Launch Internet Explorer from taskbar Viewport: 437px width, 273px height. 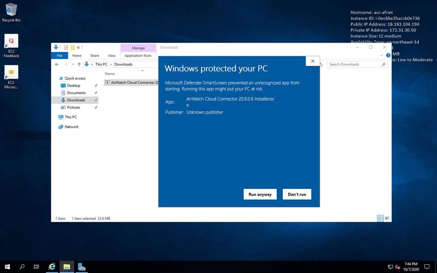(x=52, y=267)
